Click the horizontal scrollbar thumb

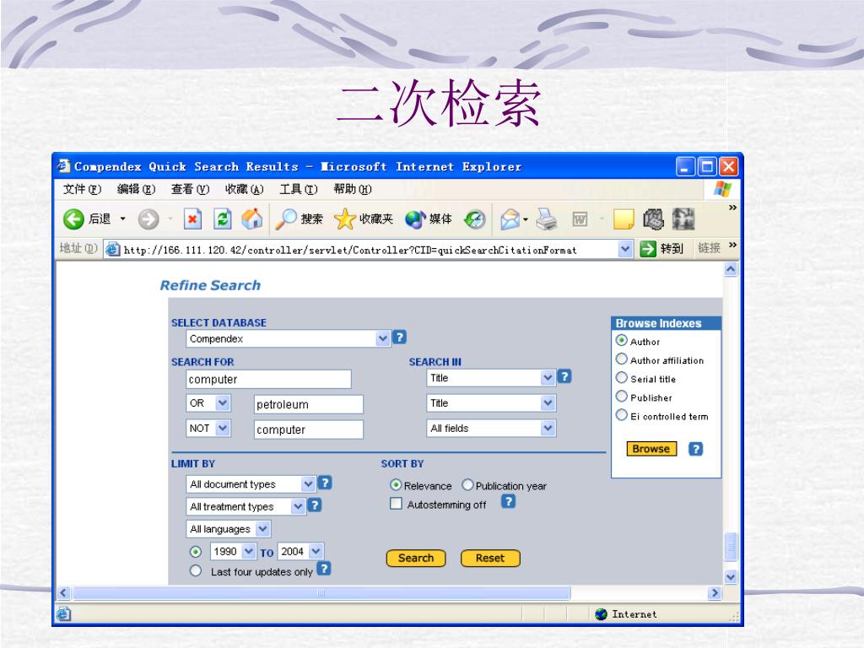[321, 593]
